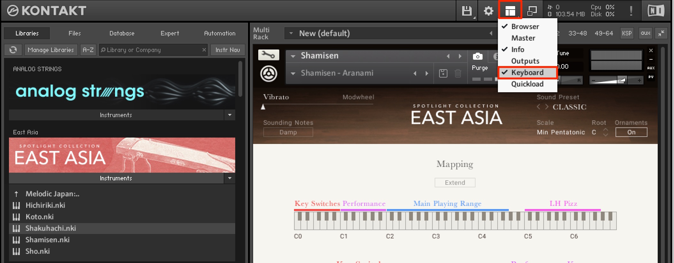Click the save floppy disk icon
Viewport: 674px width, 263px height.
coord(467,11)
